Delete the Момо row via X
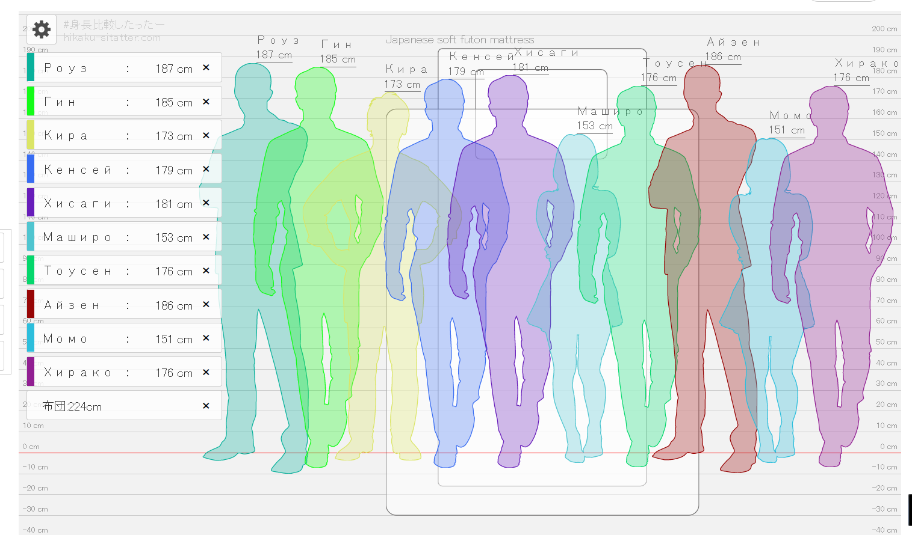This screenshot has width=912, height=535. pos(206,338)
